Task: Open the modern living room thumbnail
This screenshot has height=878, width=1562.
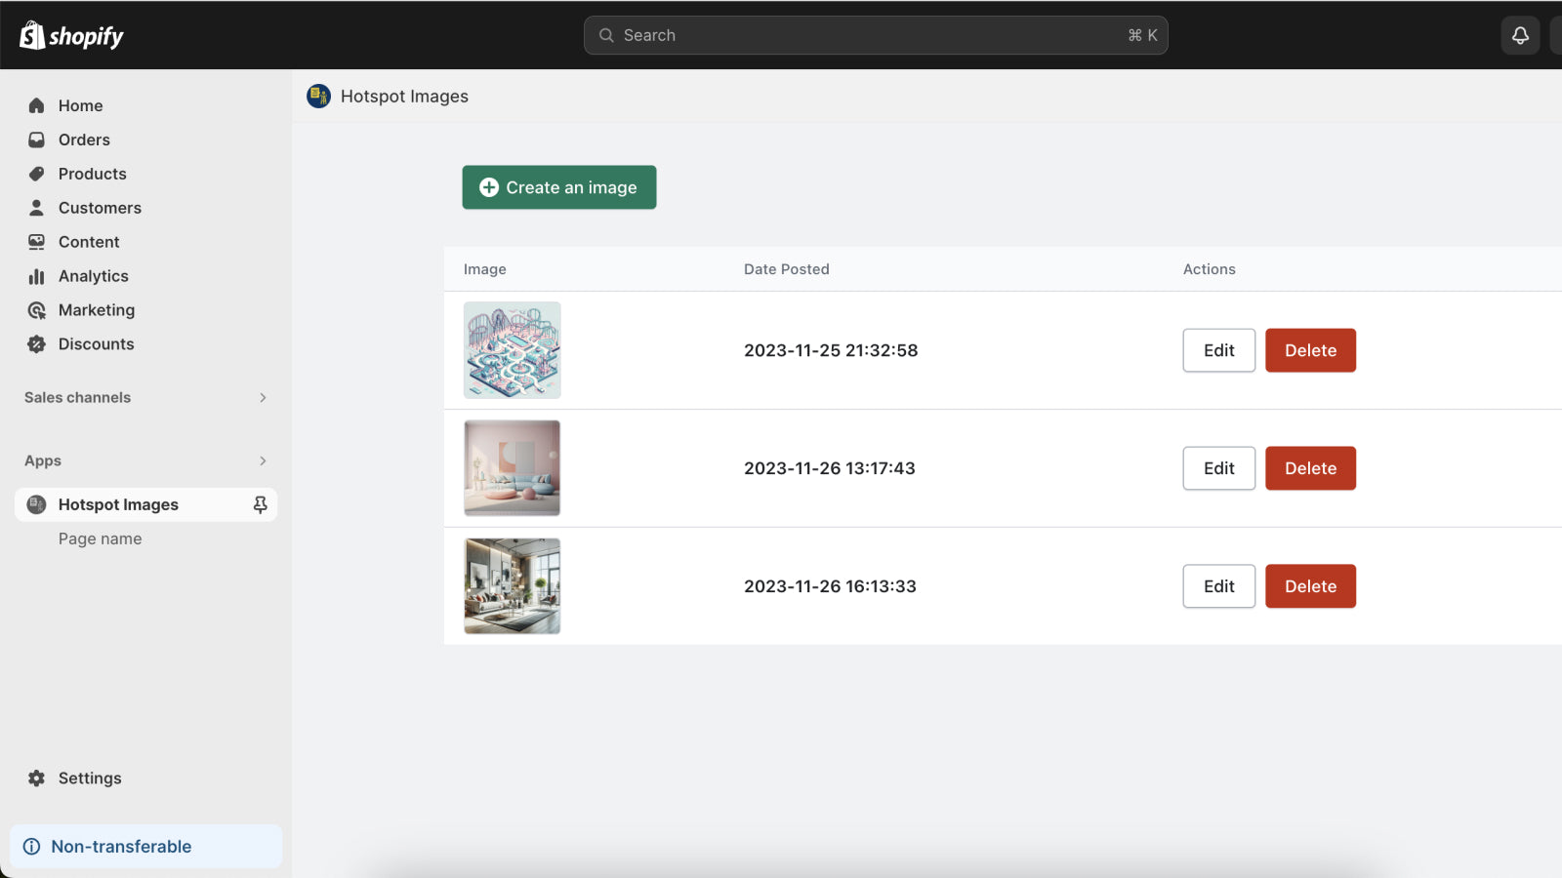Action: (x=513, y=586)
